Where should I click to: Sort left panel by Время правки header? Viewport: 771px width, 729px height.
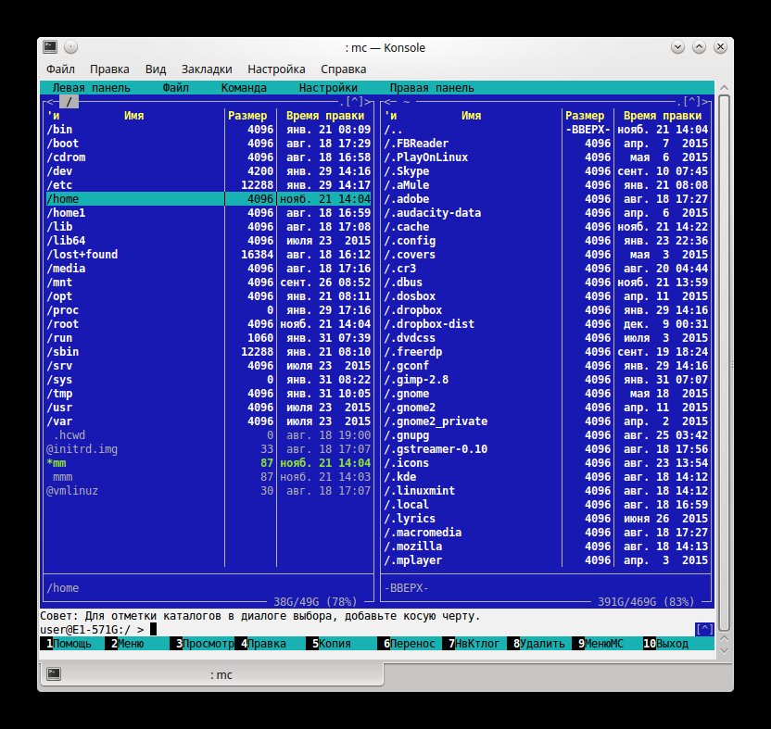325,116
